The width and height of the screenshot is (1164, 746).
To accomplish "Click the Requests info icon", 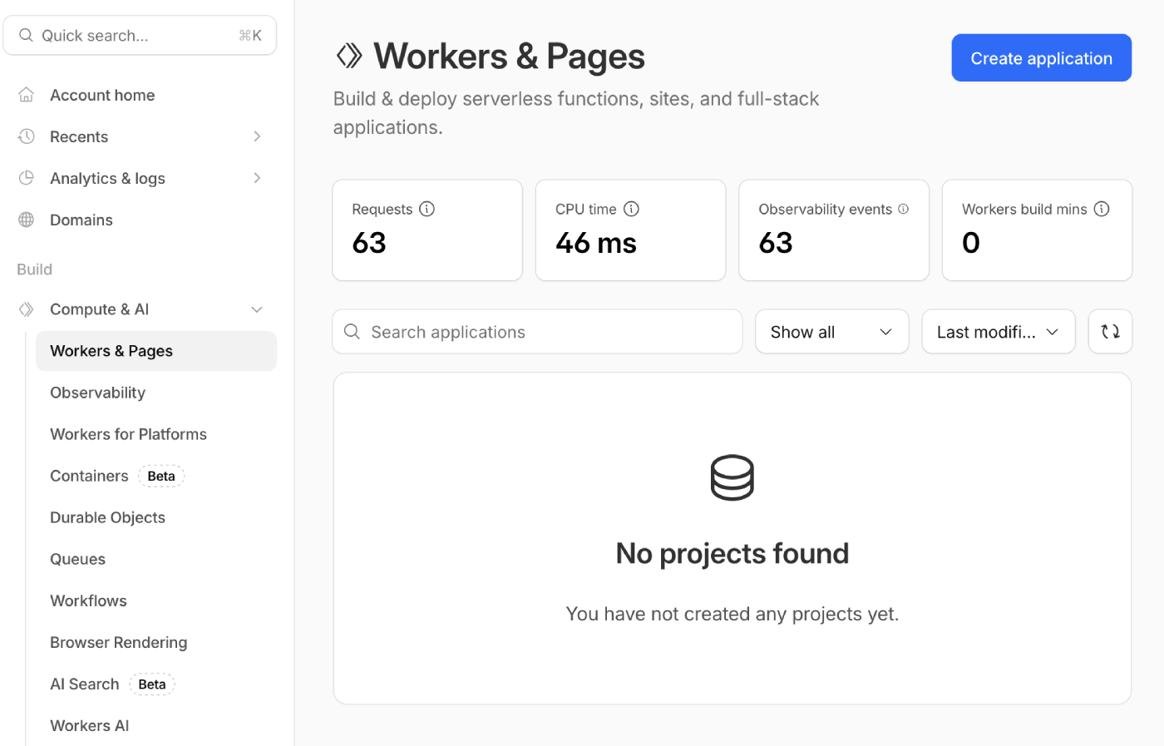I will [x=427, y=209].
